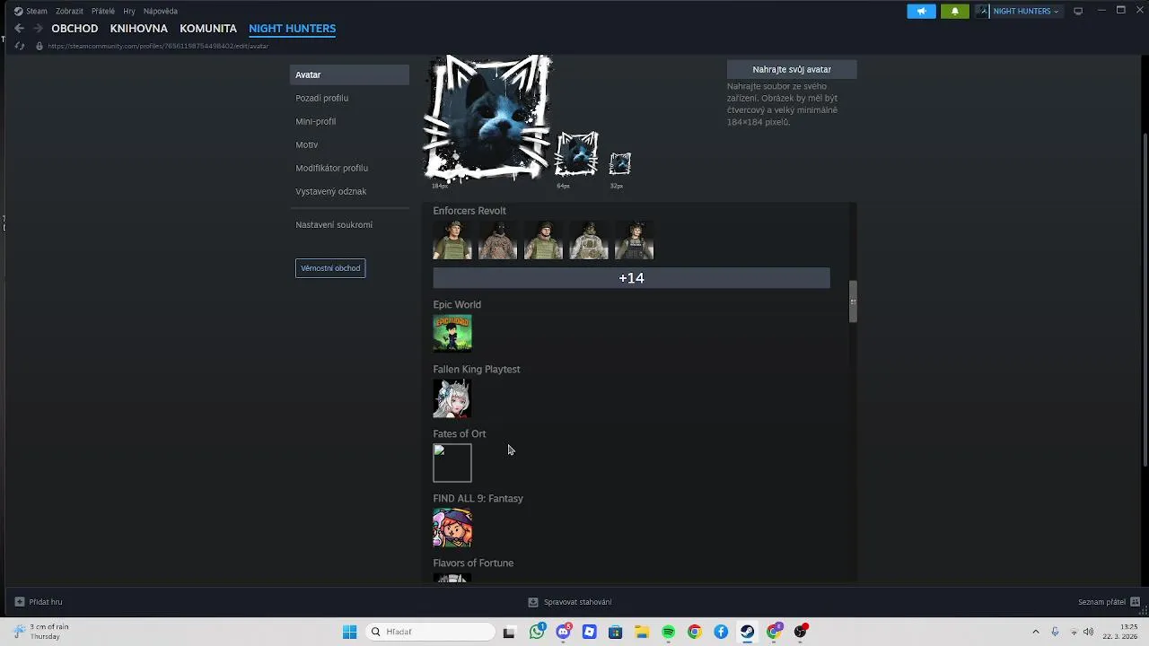Switch to Big Picture mode icon
Viewport: 1149px width, 646px height.
(x=1078, y=11)
